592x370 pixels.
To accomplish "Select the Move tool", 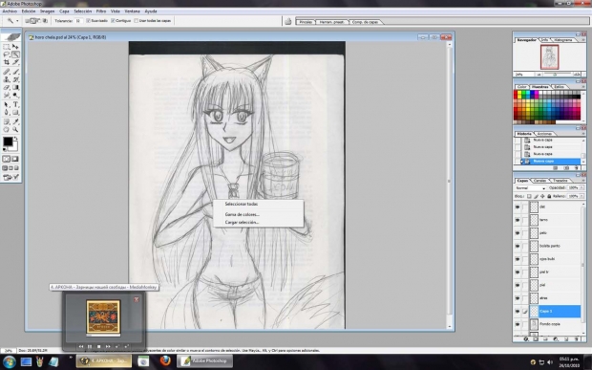I will tap(15, 47).
